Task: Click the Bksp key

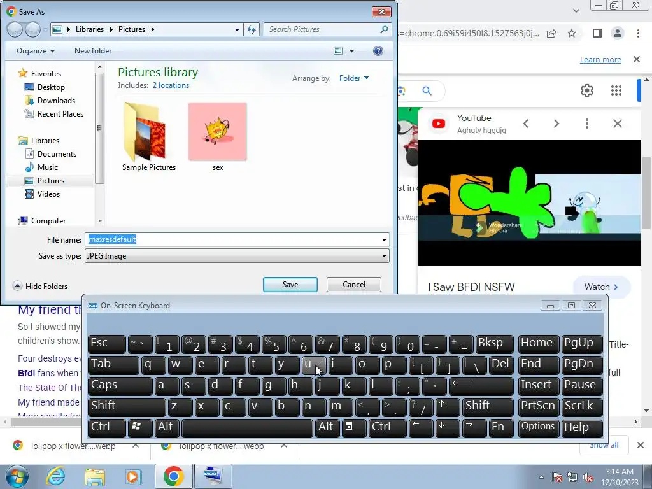Action: pyautogui.click(x=494, y=344)
